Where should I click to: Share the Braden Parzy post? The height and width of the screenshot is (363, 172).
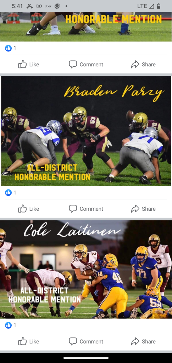click(143, 209)
